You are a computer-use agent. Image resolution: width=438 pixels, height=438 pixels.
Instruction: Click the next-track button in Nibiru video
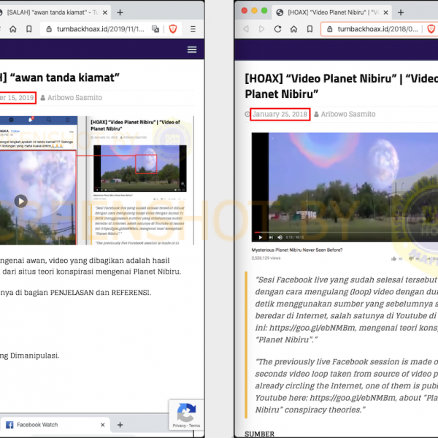click(x=271, y=237)
